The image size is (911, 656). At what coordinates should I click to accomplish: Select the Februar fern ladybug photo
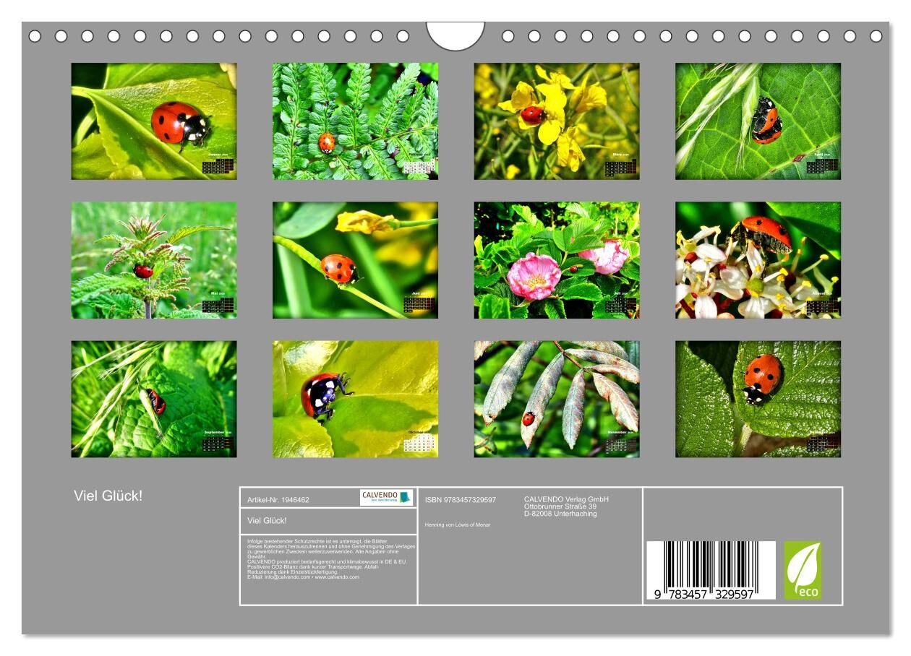coord(355,121)
